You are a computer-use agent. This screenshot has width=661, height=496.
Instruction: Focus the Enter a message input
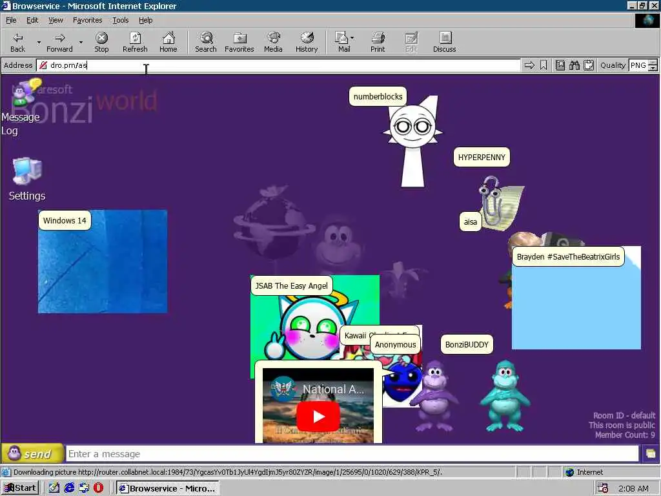tap(352, 453)
